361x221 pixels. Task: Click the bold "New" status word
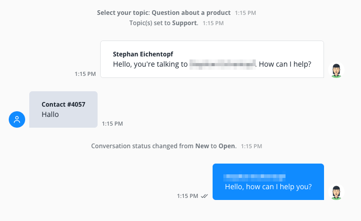pos(202,146)
